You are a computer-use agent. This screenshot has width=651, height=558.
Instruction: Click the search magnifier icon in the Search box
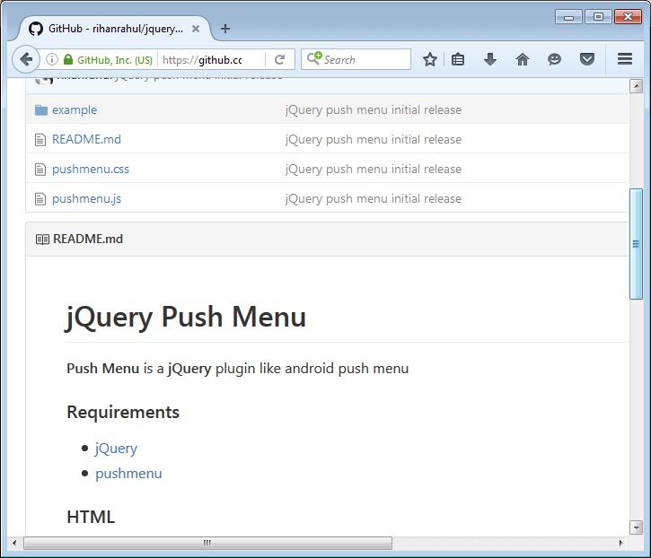click(314, 58)
